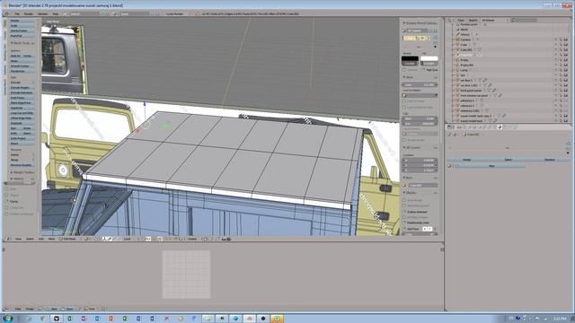575x323 pixels.
Task: Toggle the Render Border checkbox
Action: [x=404, y=140]
